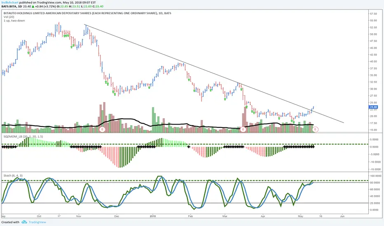Click the 'Nov' date label on time axis
Image resolution: width=384 pixels, height=226 pixels.
(79, 216)
